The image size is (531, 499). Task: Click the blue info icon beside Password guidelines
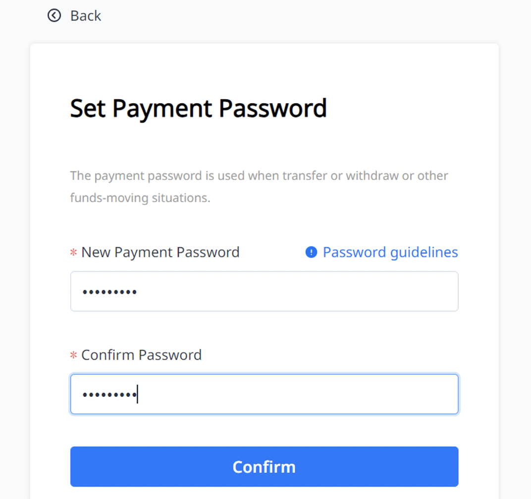pyautogui.click(x=311, y=252)
